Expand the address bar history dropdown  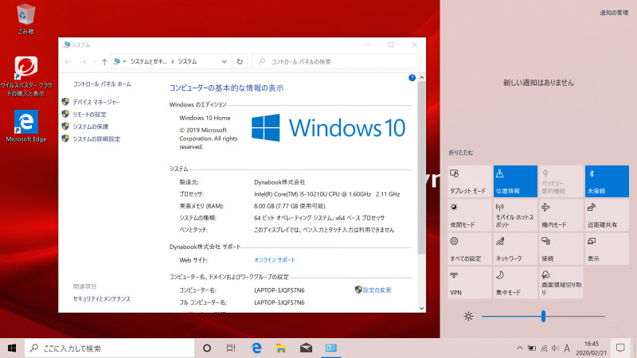[x=224, y=62]
